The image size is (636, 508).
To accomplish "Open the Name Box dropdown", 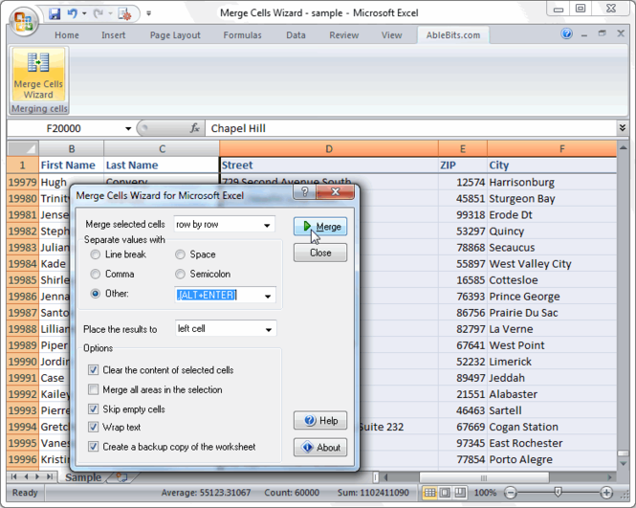I will (128, 128).
